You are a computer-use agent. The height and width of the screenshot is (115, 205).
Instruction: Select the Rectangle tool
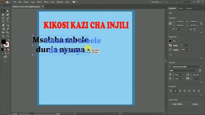click(x=3, y=18)
